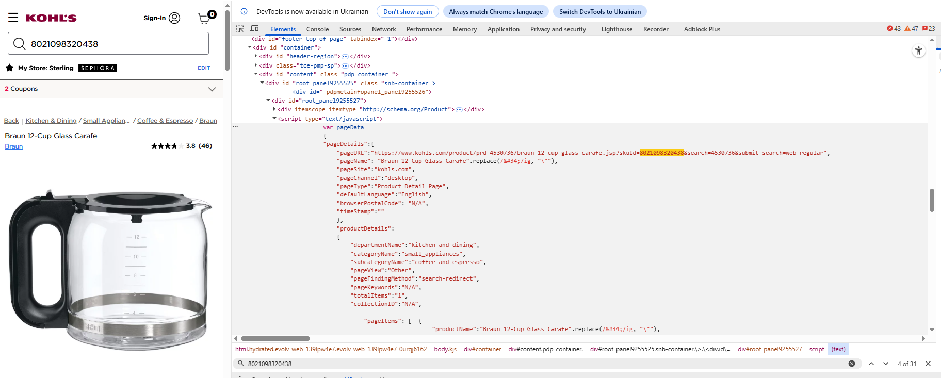Image resolution: width=941 pixels, height=378 pixels.
Task: Open the Console tab
Action: coord(317,29)
